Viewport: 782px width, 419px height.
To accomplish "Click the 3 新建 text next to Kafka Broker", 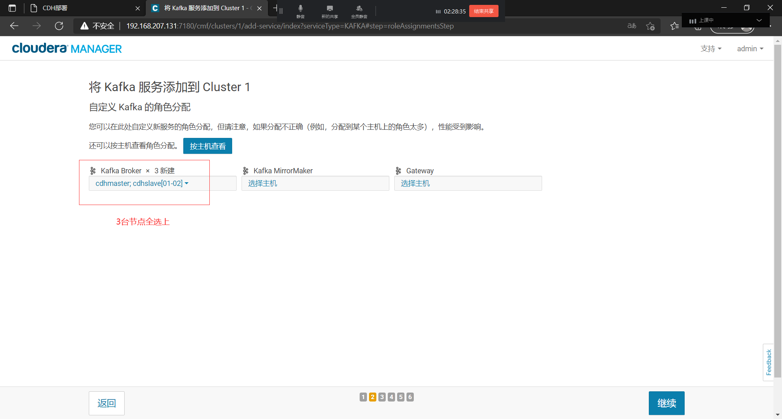I will (165, 171).
